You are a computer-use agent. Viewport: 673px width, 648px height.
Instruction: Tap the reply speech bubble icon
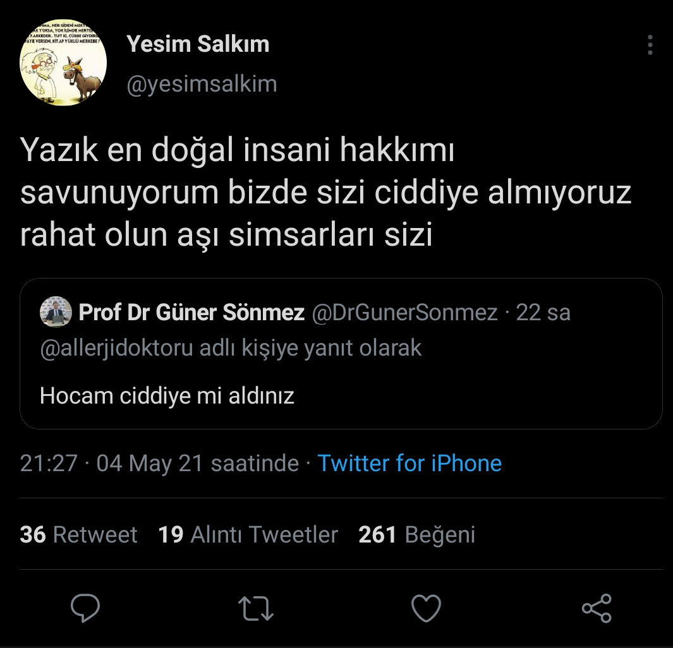pos(85,608)
